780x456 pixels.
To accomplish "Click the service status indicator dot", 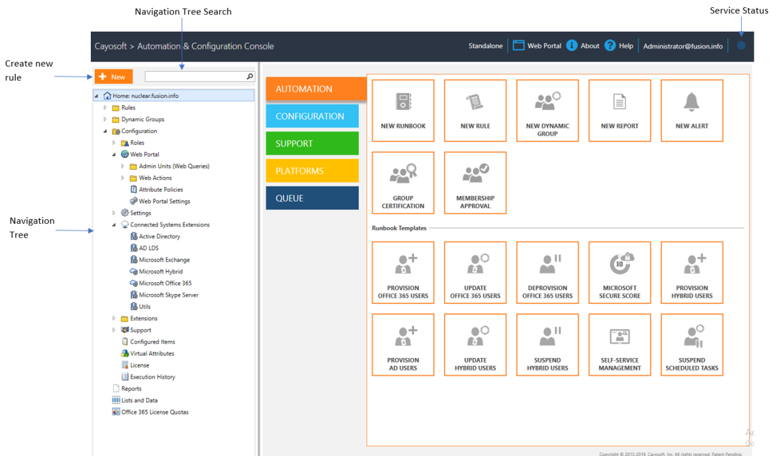I will 741,45.
